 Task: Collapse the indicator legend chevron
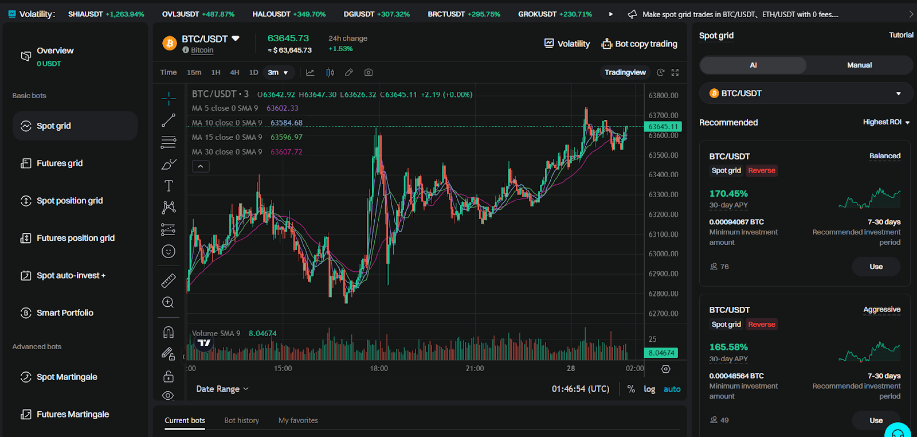tap(201, 166)
